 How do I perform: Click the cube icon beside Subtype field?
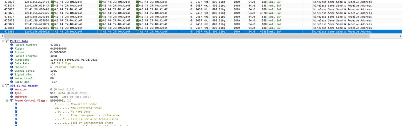12,97
